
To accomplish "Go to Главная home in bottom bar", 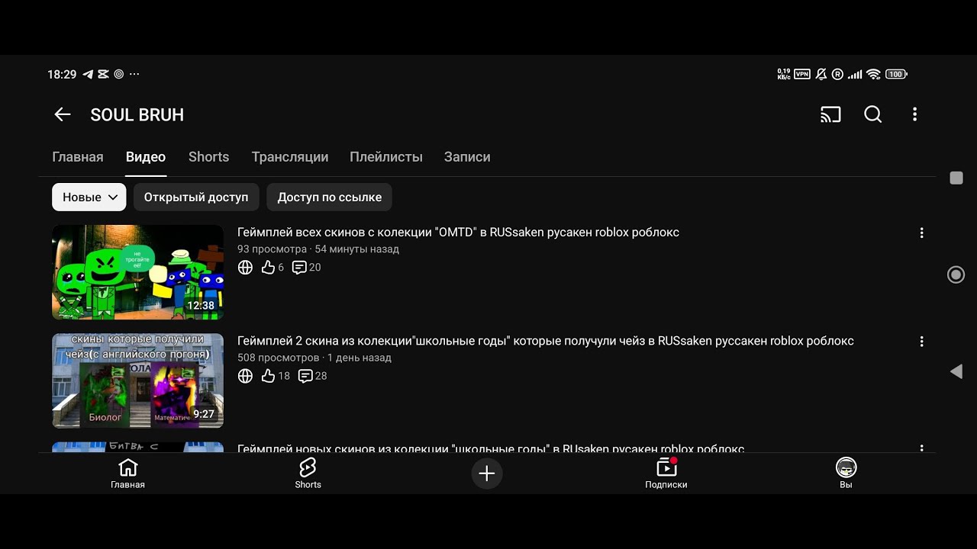I will 127,474.
